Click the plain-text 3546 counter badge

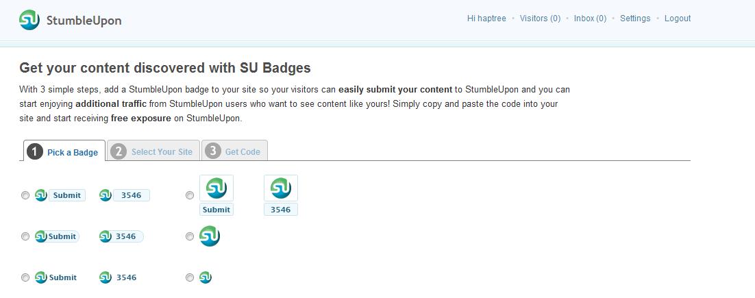tap(118, 277)
